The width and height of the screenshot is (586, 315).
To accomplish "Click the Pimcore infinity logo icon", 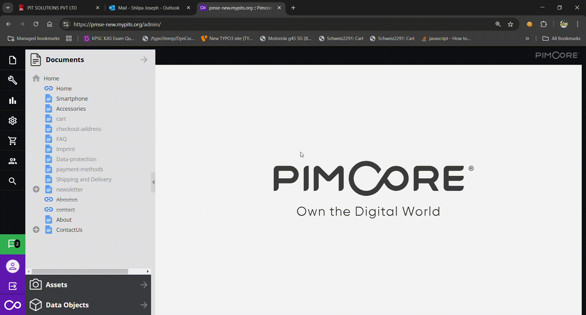I will pyautogui.click(x=13, y=305).
